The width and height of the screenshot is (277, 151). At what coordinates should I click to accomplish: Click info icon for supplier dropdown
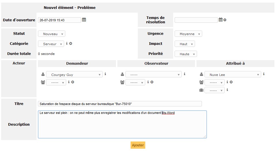point(227,90)
